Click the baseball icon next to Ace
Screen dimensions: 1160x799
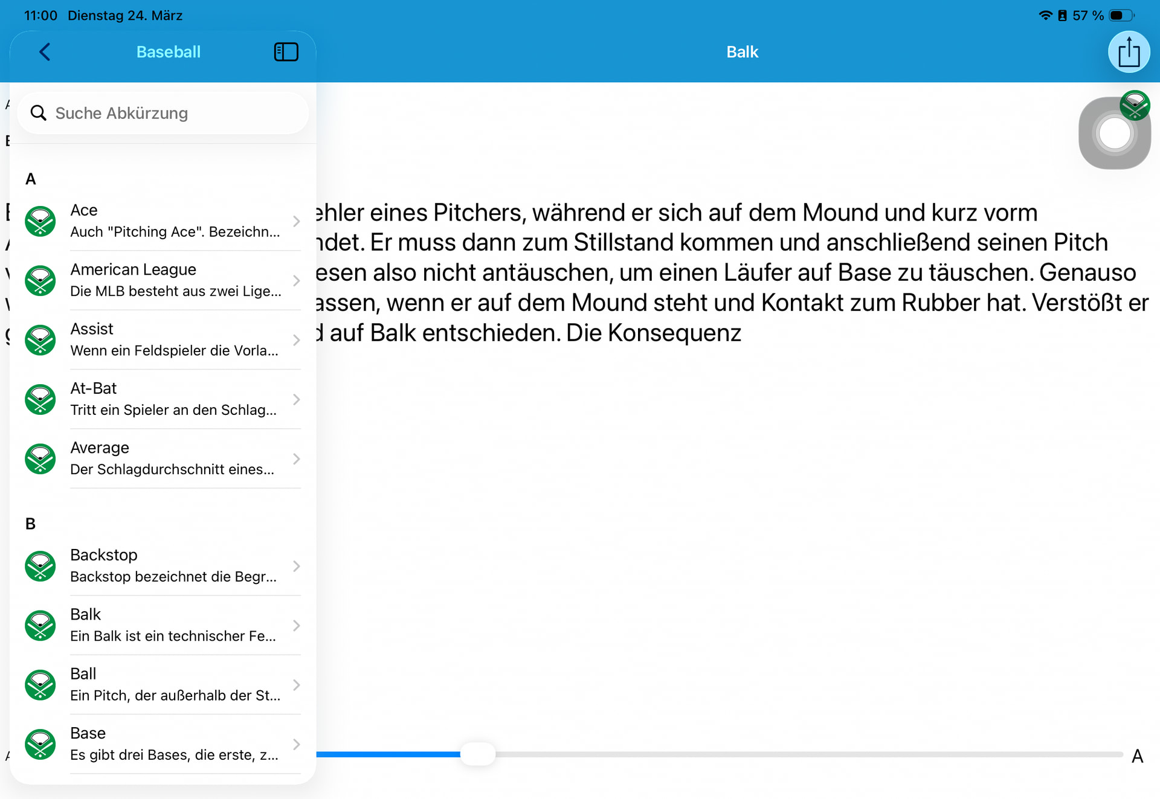[40, 221]
